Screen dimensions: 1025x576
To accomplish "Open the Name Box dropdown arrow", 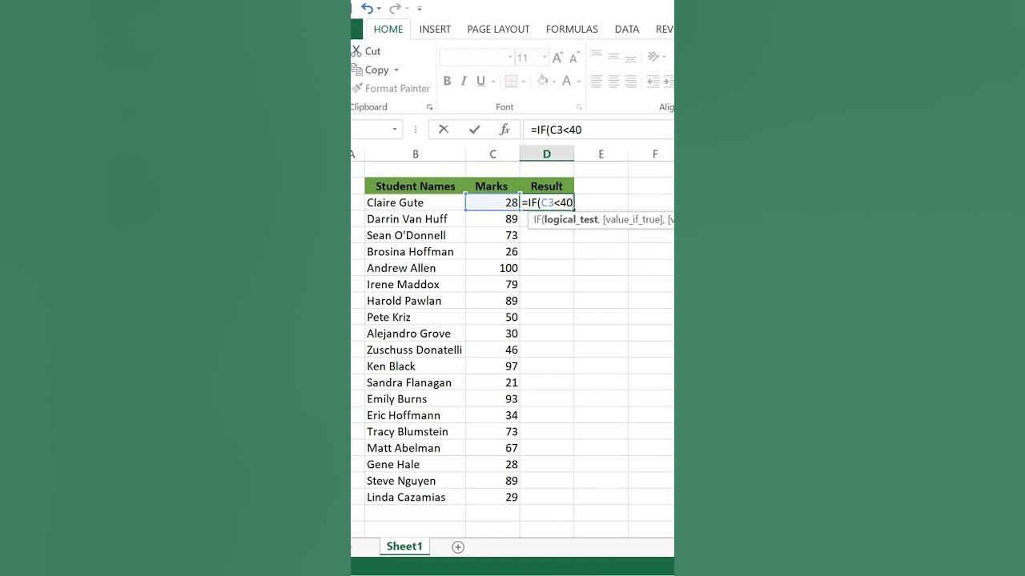I will [x=395, y=130].
